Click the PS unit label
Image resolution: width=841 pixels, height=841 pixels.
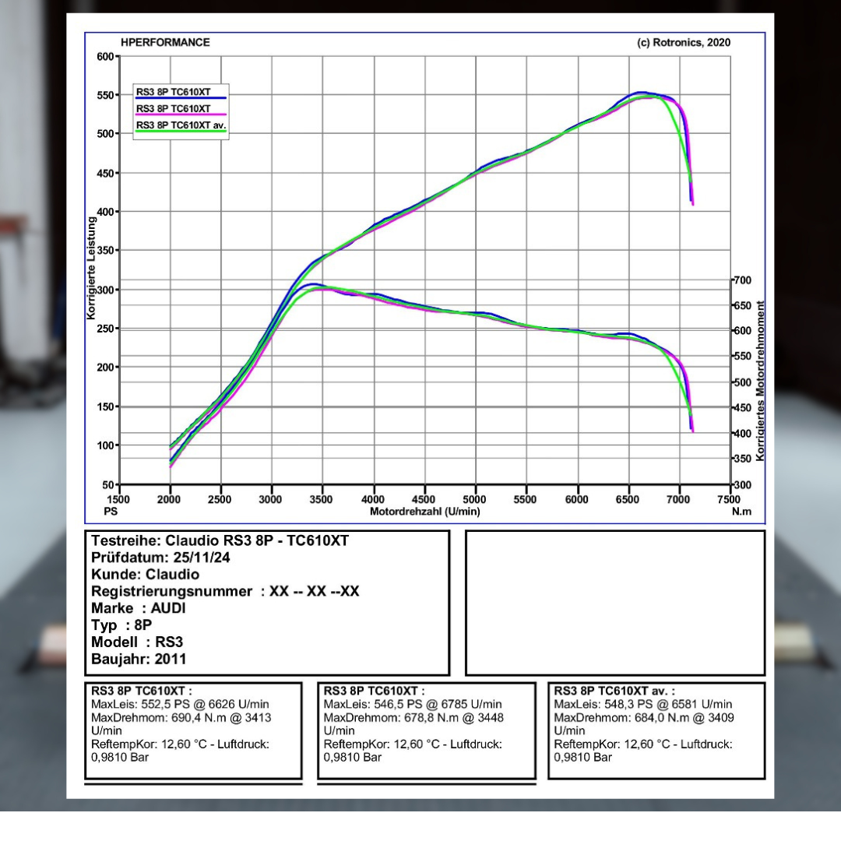(x=110, y=512)
